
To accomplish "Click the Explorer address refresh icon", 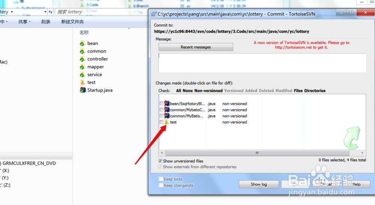I will pos(51,12).
